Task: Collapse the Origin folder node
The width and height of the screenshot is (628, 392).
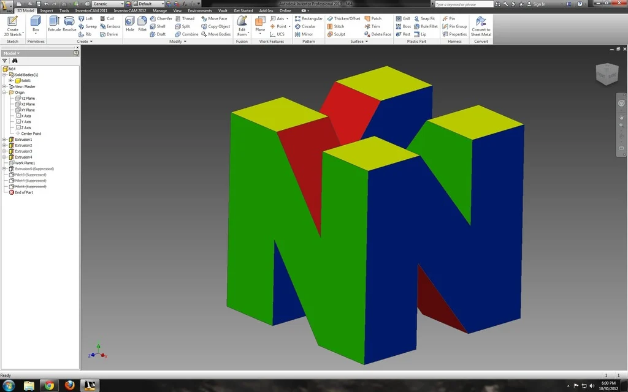Action: click(4, 92)
